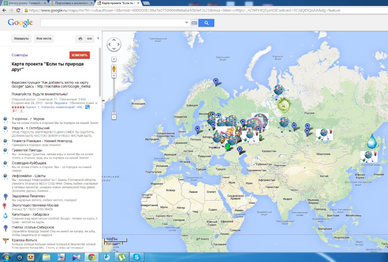Click the red ИЗМЕНИТЬ button
Viewport: 388px width, 262px height.
[80, 55]
